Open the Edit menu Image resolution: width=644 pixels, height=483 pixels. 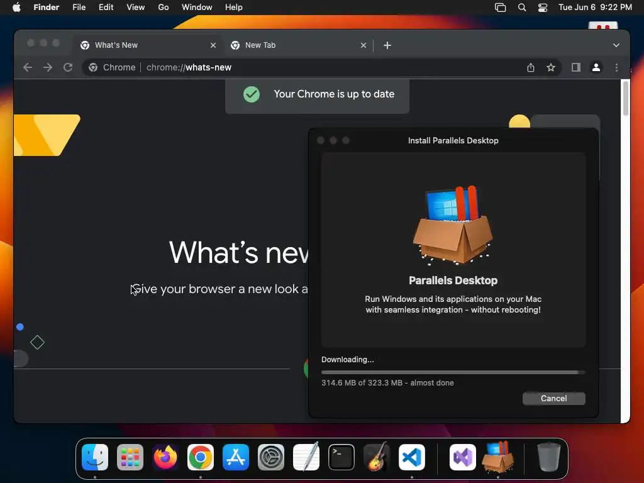(106, 8)
